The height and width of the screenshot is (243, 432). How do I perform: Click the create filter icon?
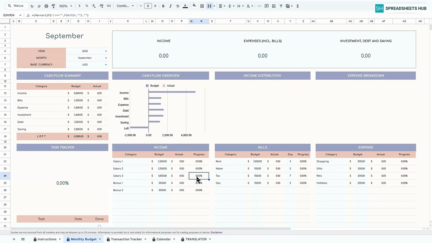[281, 6]
